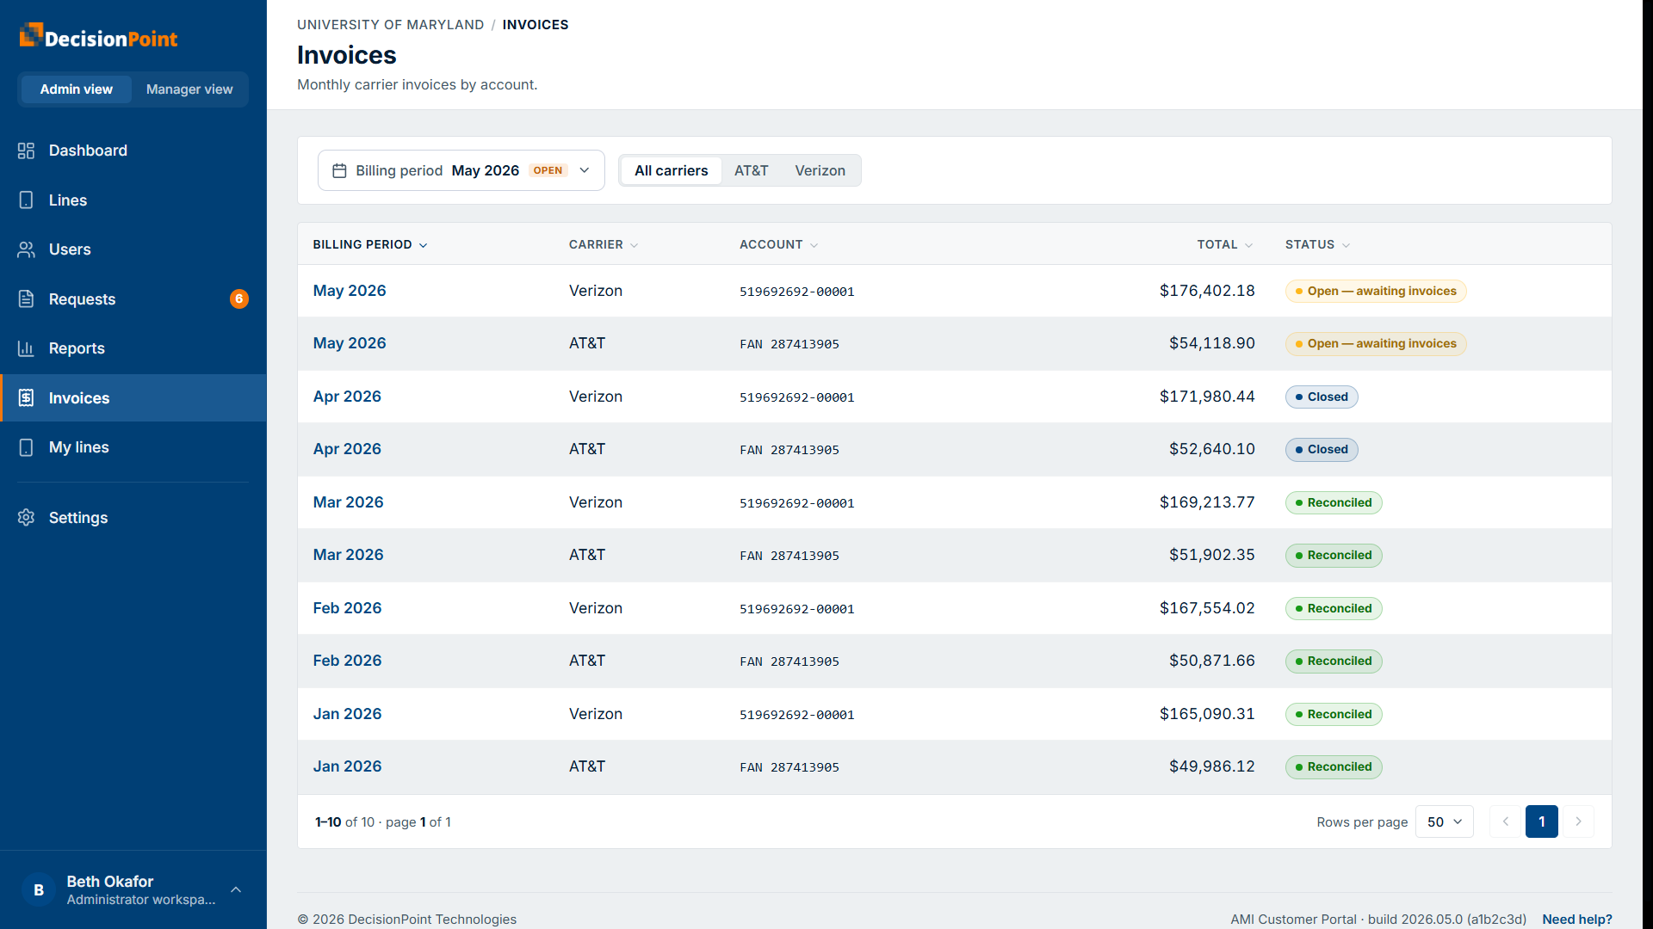Expand Beth Okafor user menu chevron
Image resolution: width=1653 pixels, height=929 pixels.
pos(236,890)
